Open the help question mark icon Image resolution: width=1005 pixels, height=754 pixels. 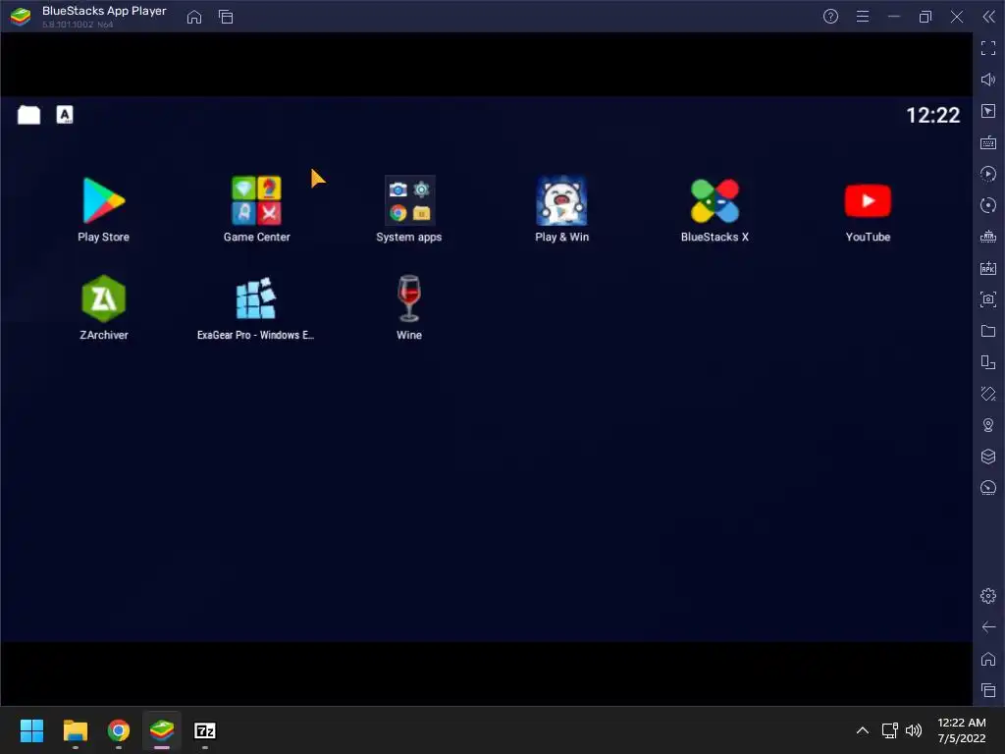click(x=830, y=17)
